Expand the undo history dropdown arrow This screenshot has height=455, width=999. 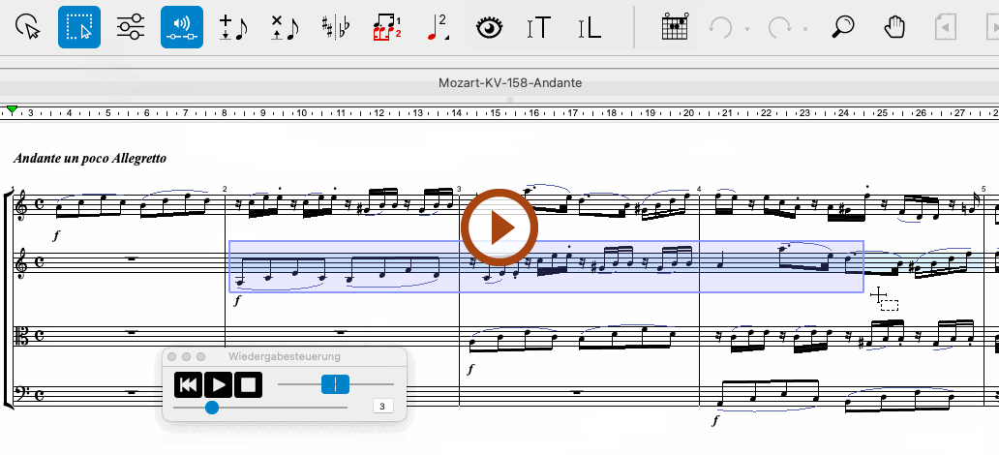click(x=747, y=29)
